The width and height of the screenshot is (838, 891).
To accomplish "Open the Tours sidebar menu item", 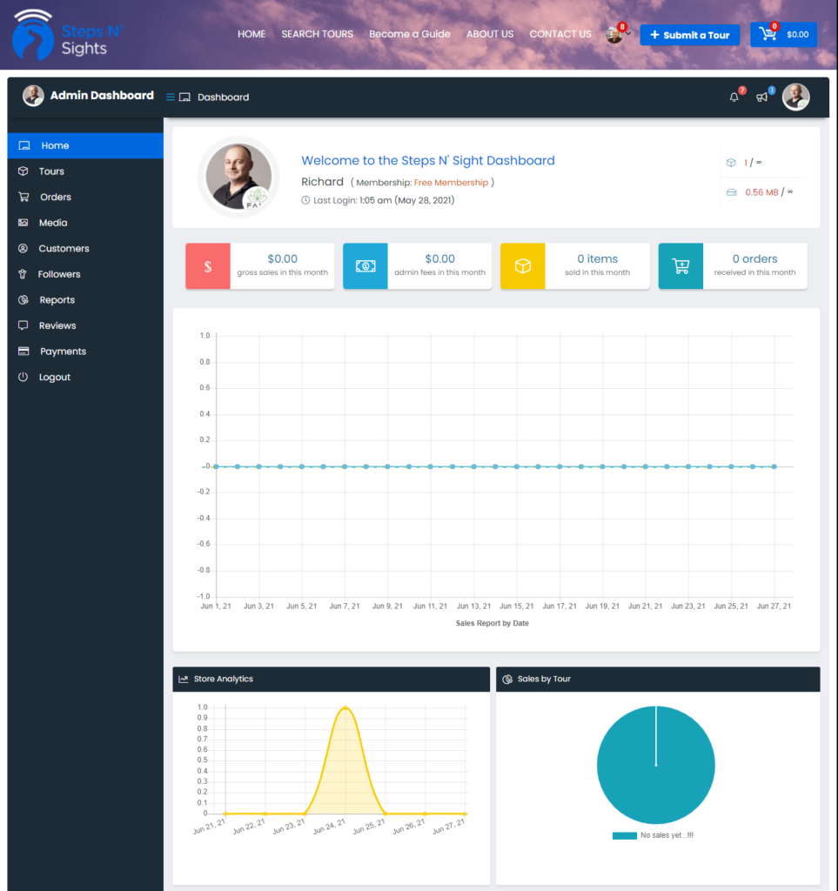I will pyautogui.click(x=51, y=171).
